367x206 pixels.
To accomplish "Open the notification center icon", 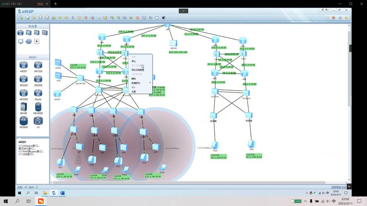I will (x=359, y=201).
